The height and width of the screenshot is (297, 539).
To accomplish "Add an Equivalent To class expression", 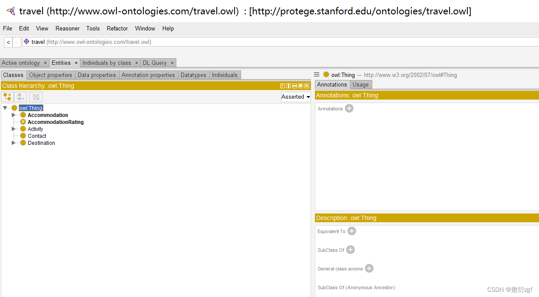I will [352, 231].
